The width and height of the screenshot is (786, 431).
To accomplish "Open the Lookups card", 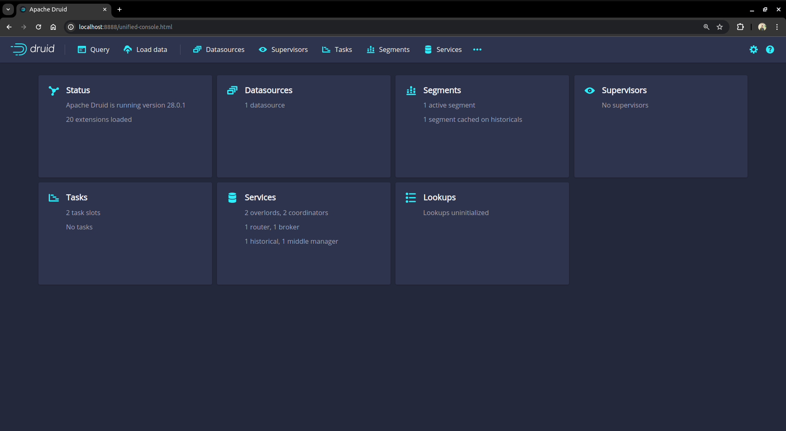I will [482, 233].
